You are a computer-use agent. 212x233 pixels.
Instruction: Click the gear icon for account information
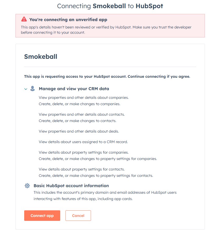tap(27, 186)
